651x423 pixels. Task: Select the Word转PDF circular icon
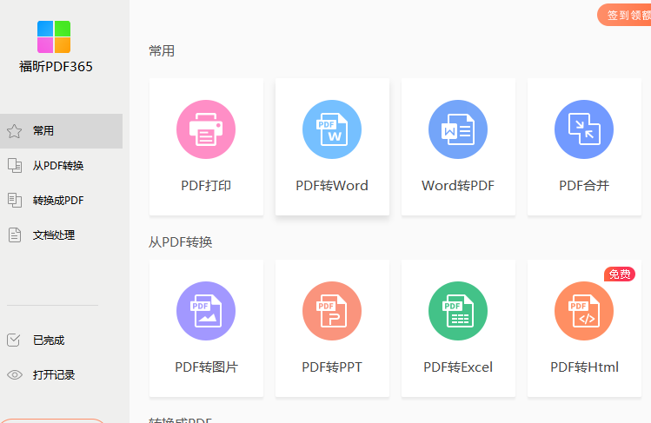(458, 129)
